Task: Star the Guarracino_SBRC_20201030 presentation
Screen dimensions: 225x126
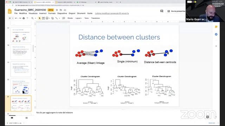Action: [57, 10]
